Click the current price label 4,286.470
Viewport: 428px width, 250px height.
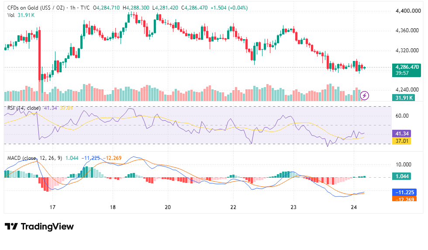407,67
